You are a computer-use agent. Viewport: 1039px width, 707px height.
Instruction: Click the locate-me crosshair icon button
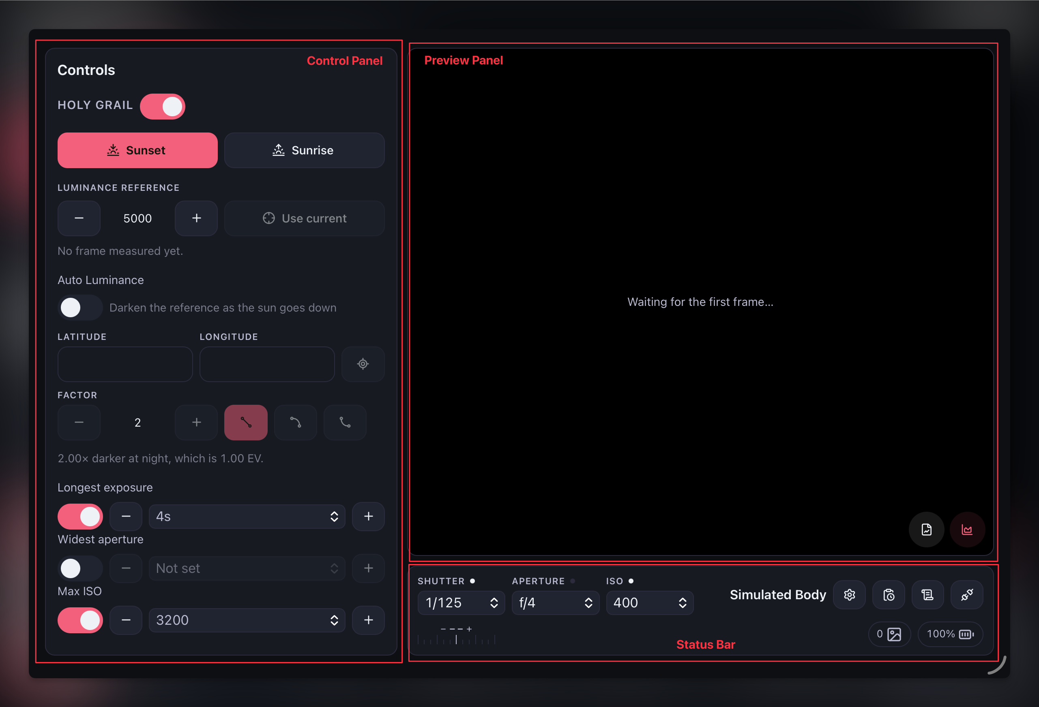pos(363,364)
